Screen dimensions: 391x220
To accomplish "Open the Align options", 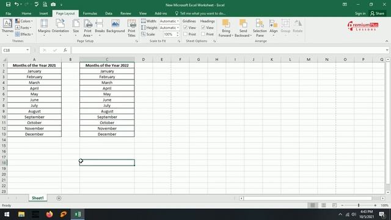I will pos(274,28).
